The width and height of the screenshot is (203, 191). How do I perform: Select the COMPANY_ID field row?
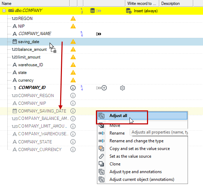pyautogui.click(x=101, y=88)
